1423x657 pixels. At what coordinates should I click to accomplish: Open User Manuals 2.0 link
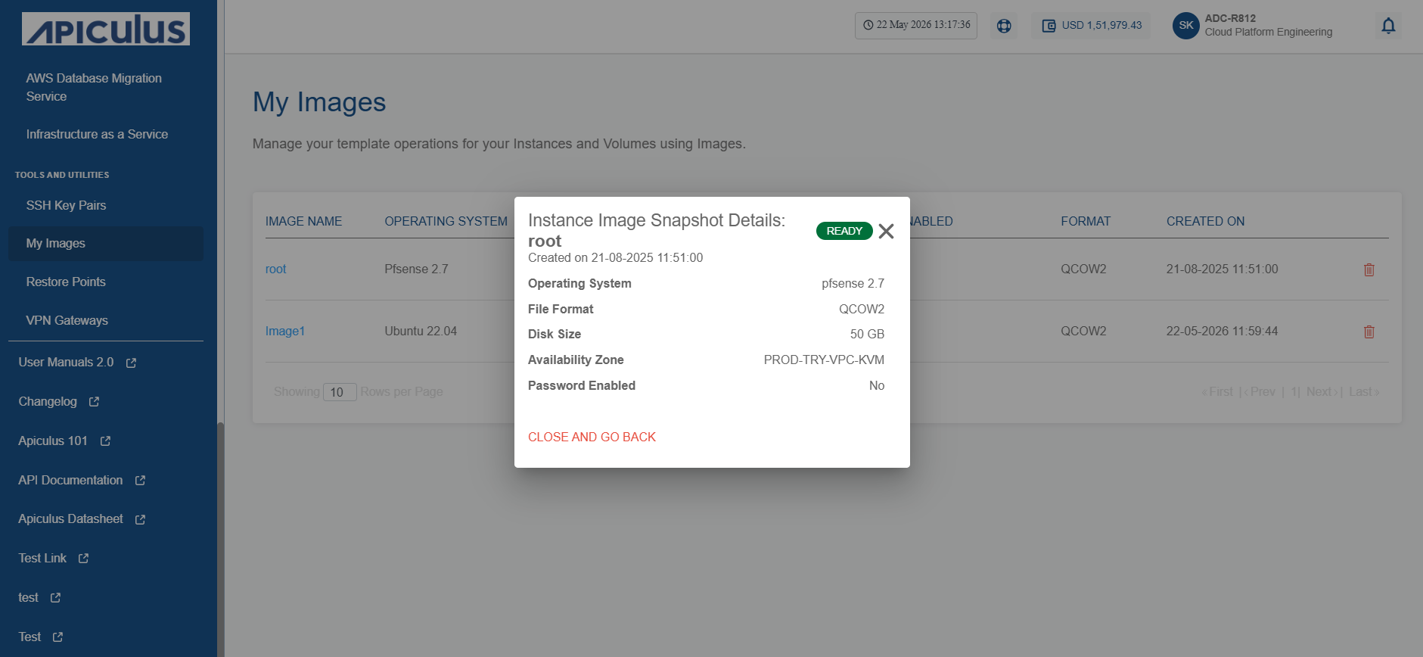click(66, 362)
